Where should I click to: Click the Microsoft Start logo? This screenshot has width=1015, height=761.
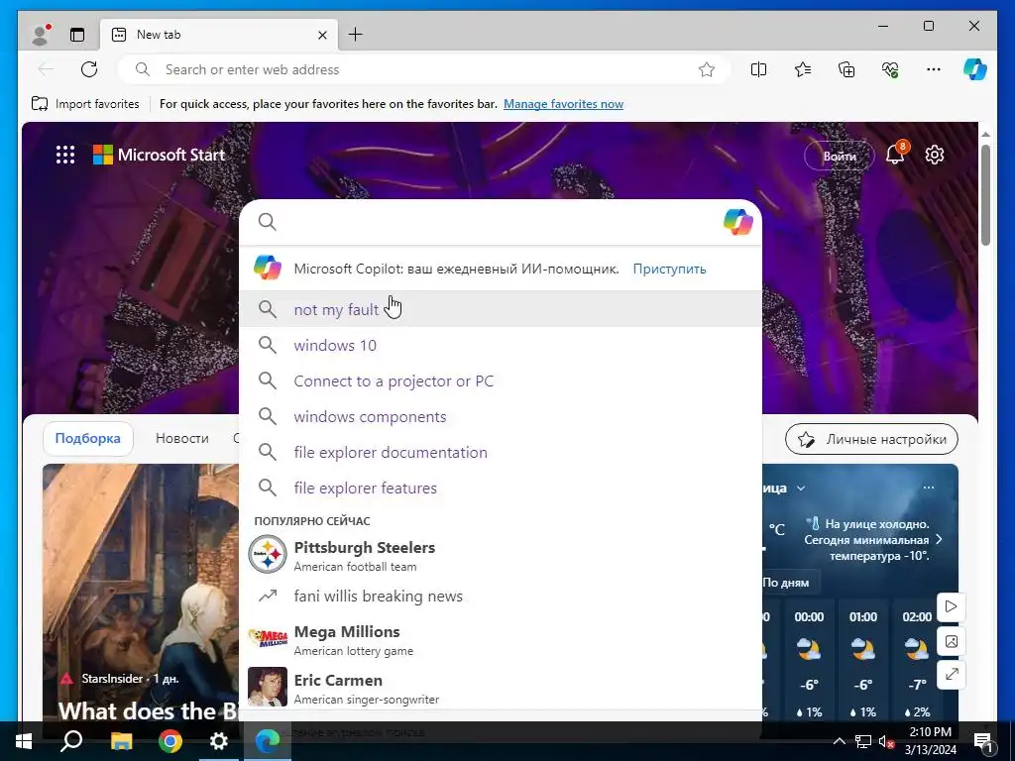160,155
